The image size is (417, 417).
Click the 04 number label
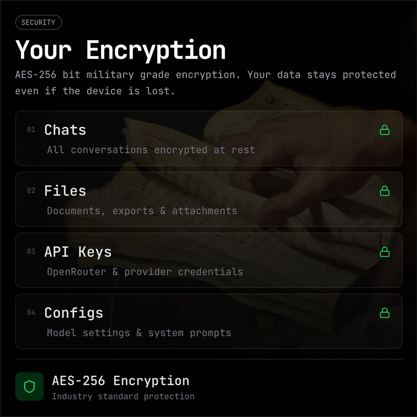(31, 313)
